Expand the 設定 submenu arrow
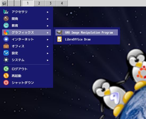This screenshot has height=119, width=146. pos(48,53)
